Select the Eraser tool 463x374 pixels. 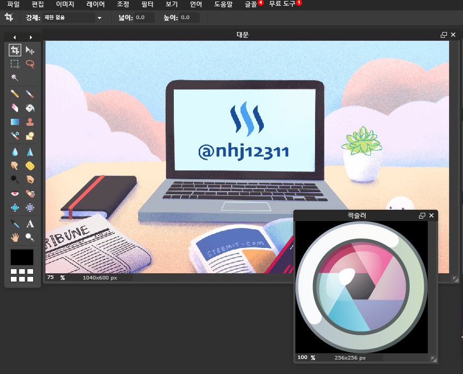click(15, 107)
